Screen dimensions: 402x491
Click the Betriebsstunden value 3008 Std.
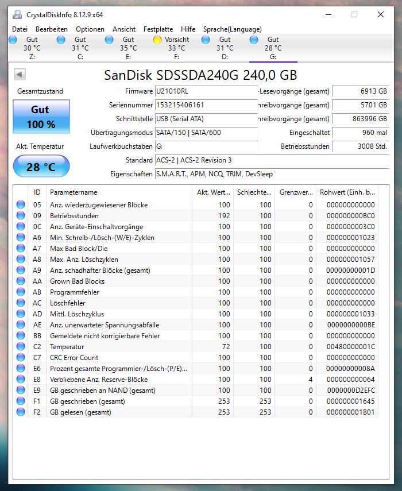tap(360, 146)
